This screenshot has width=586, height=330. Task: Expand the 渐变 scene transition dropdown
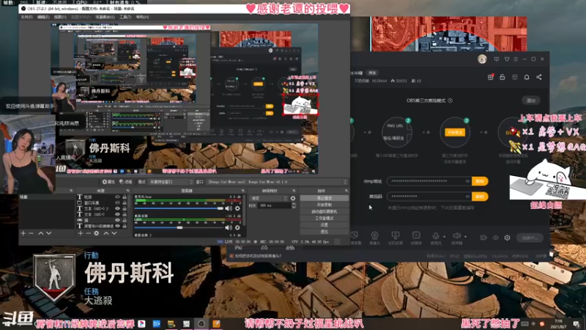[x=269, y=198]
